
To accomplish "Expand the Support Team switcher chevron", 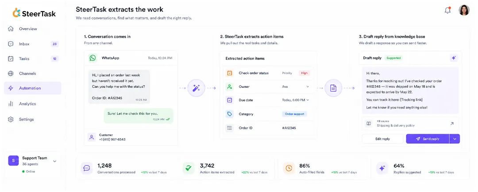I will tap(54, 161).
